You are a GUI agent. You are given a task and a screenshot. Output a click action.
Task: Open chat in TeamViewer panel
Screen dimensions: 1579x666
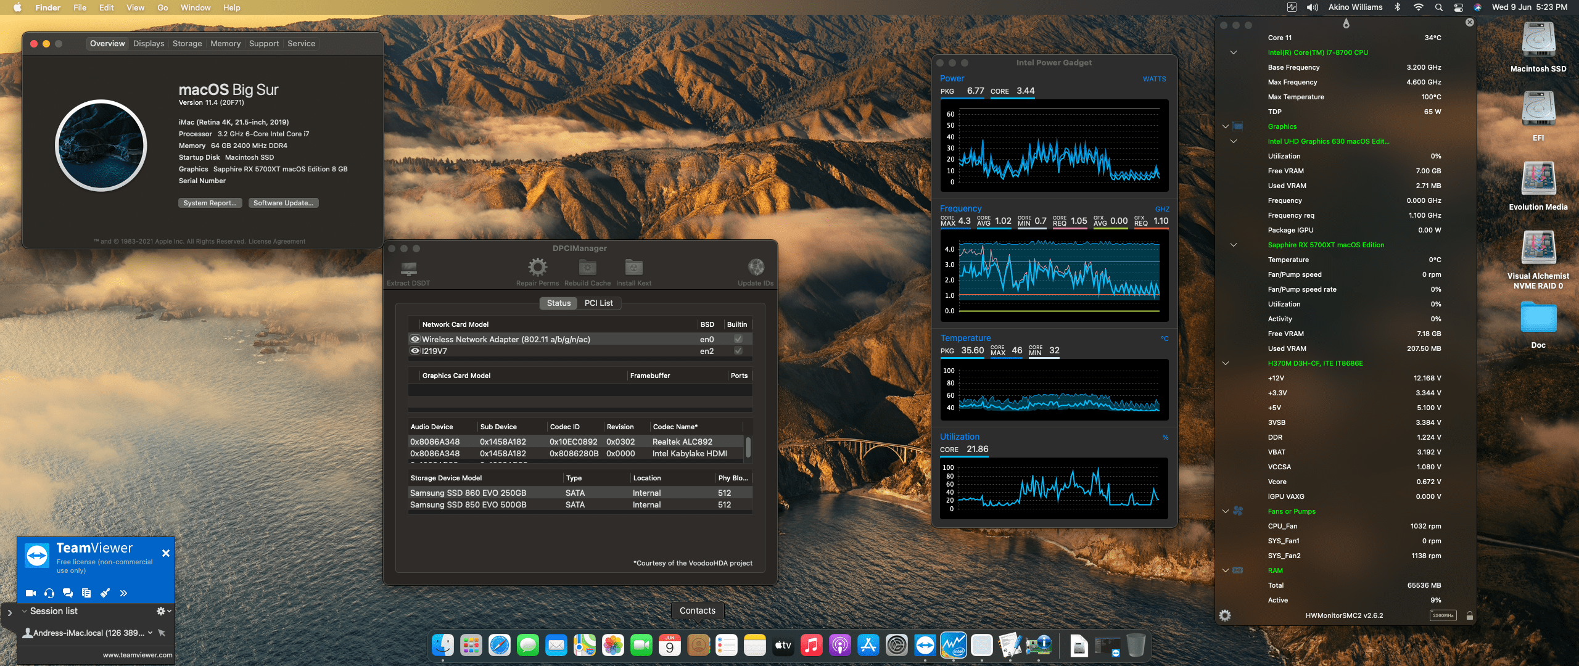(x=68, y=593)
